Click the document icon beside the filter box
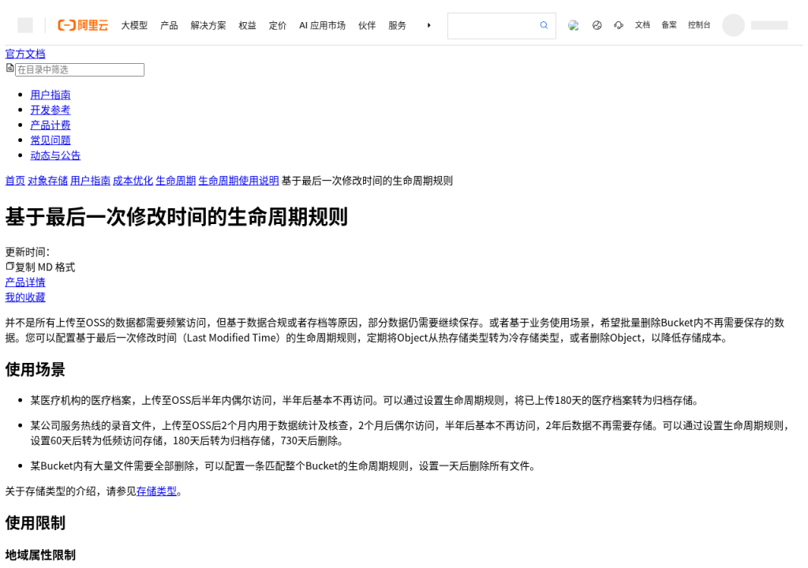Image resolution: width=808 pixels, height=568 pixels. (x=9, y=68)
